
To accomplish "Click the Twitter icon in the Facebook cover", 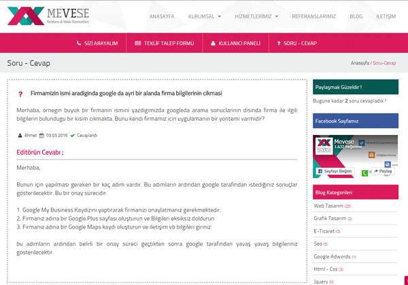I will [362, 142].
